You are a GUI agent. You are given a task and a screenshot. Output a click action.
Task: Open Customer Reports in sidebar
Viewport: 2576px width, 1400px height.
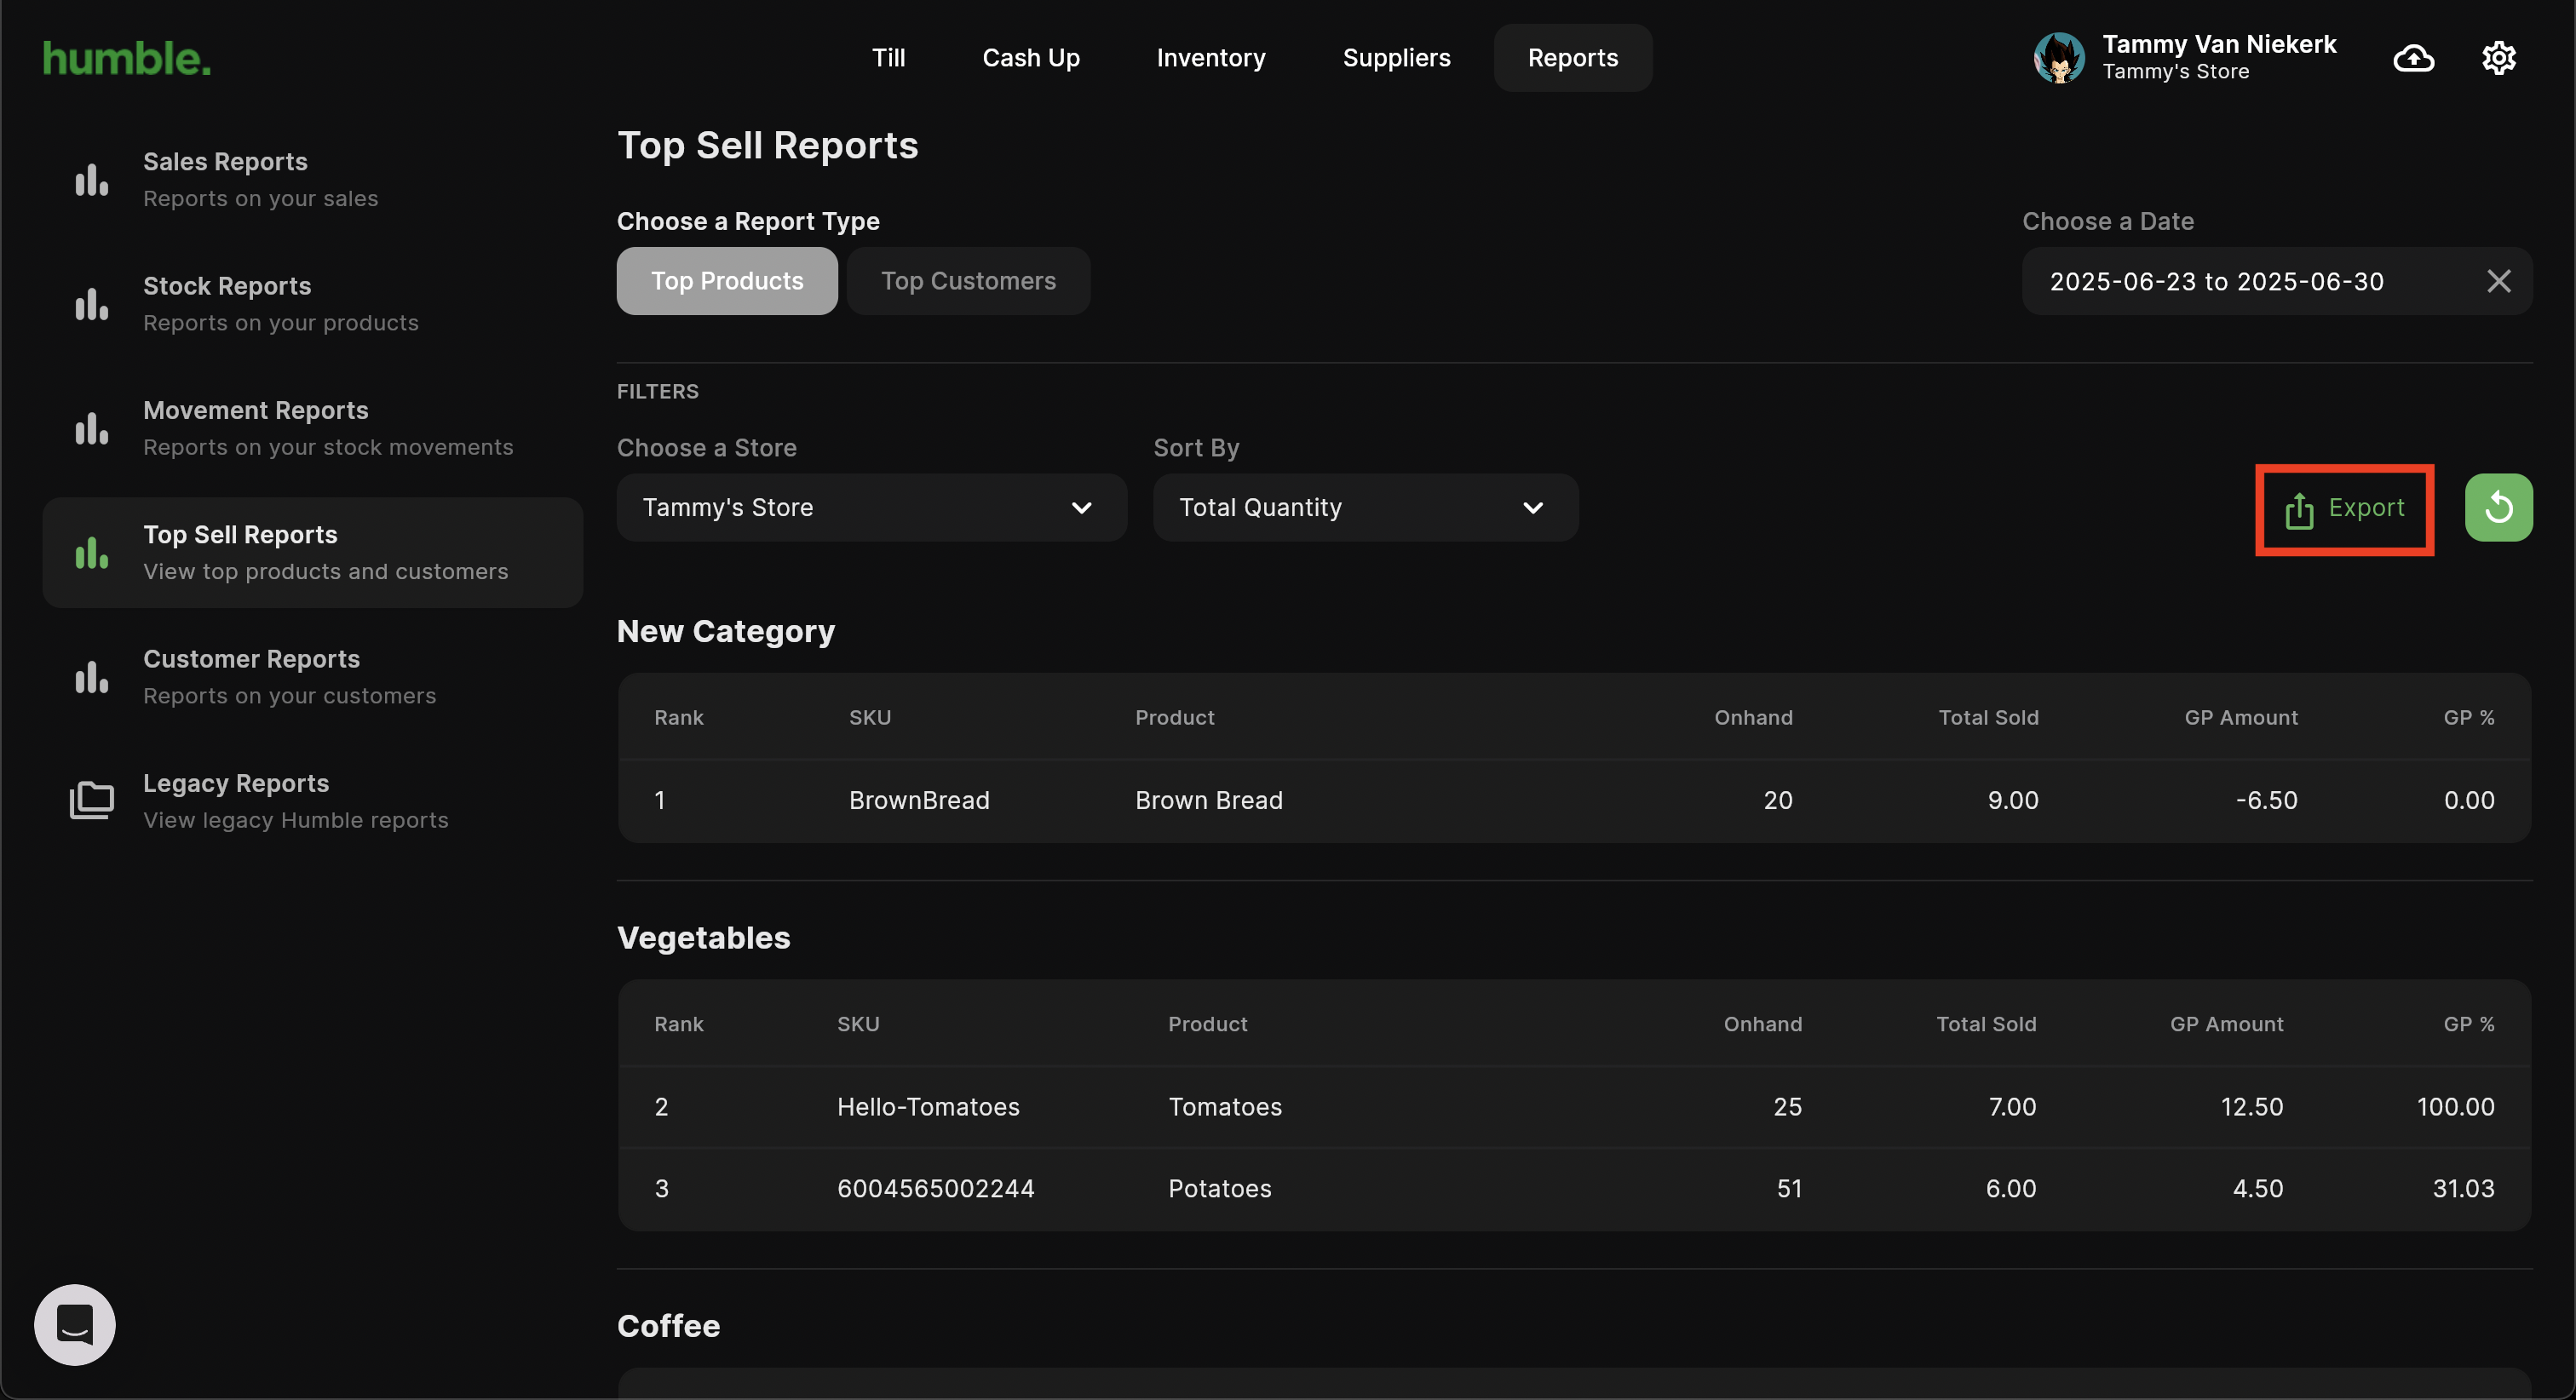click(x=312, y=677)
